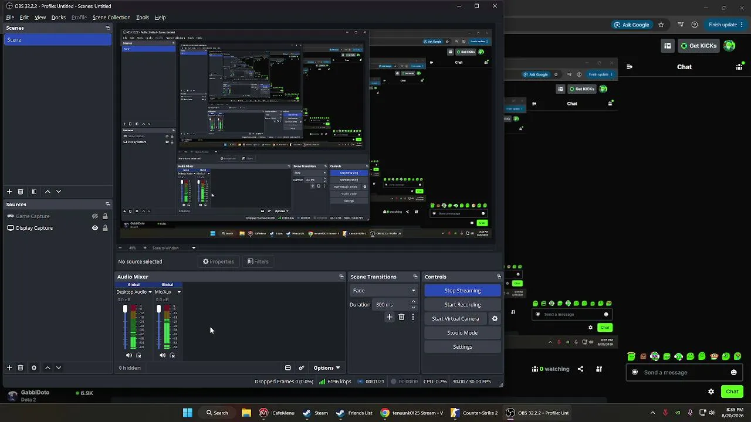Open the File menu

click(x=10, y=18)
